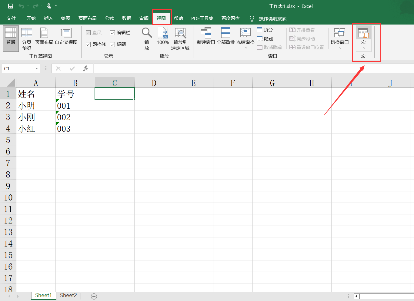Viewport: 414px width, 301px height.
Task: Open Page Break Preview (分页预览)
Action: click(27, 38)
